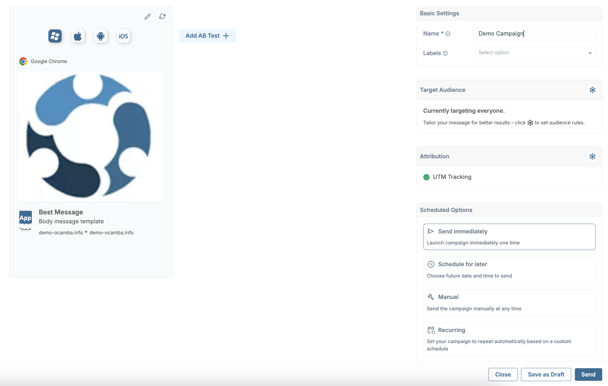Select the Apple macOS preview icon
608x386 pixels.
(78, 36)
